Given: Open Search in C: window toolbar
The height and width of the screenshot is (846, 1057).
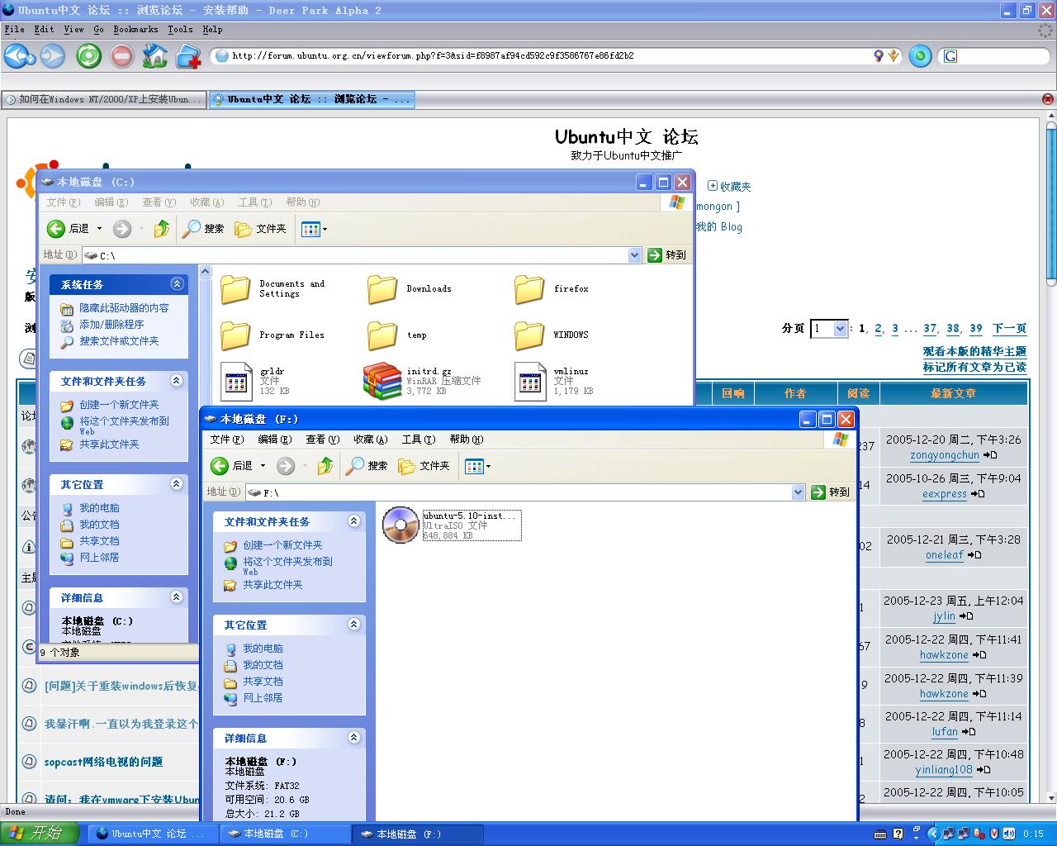Looking at the screenshot, I should [x=203, y=229].
